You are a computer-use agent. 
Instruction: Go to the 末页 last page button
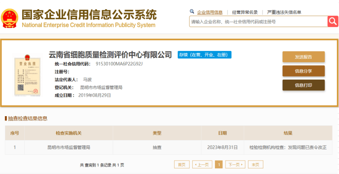point(255,165)
